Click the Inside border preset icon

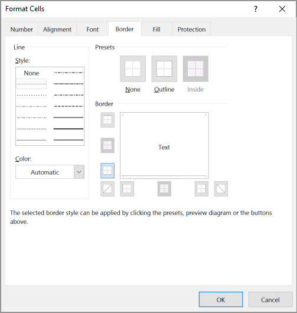195,69
